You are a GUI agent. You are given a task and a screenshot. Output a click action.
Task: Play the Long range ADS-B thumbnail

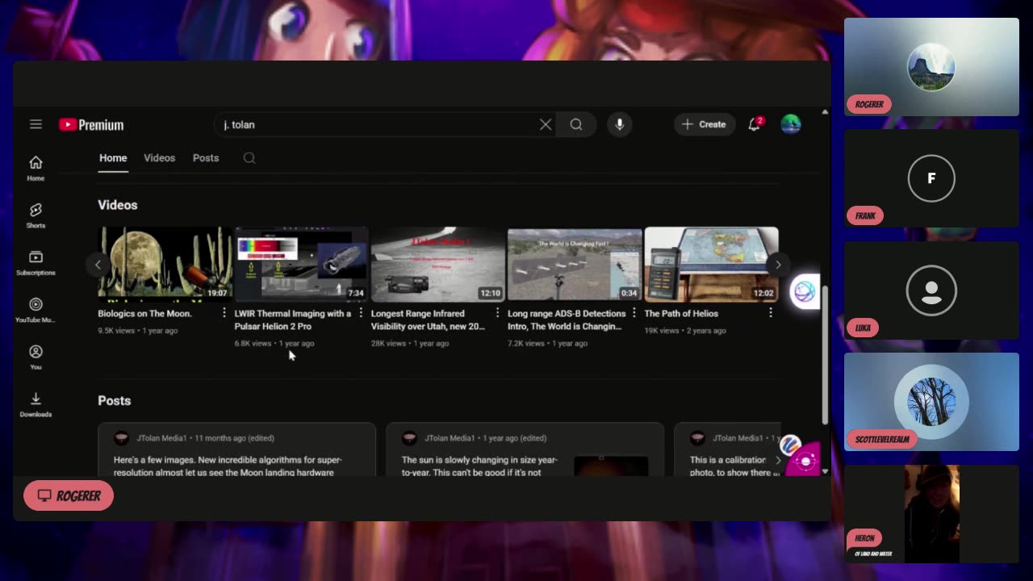point(575,264)
